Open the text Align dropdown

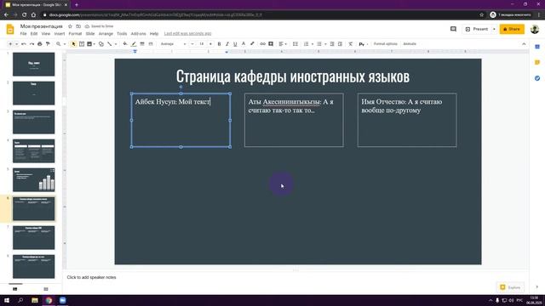283,44
